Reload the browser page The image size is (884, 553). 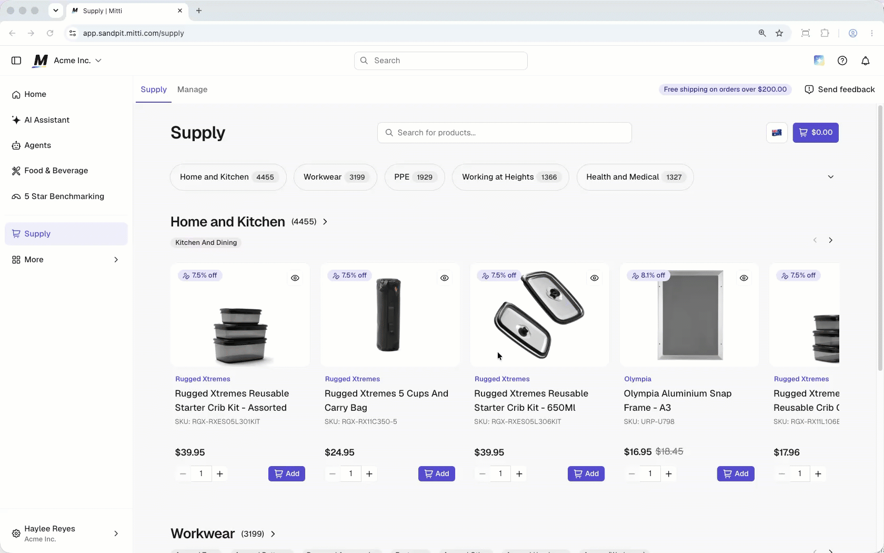coord(50,33)
